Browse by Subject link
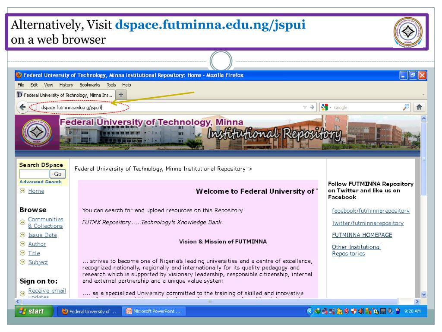This screenshot has height=332, width=442. [38, 262]
